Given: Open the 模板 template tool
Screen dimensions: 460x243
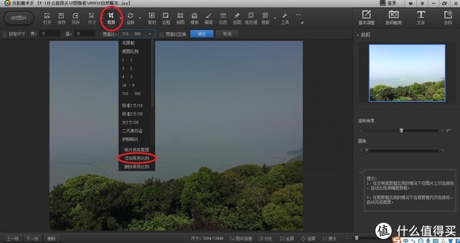Looking at the screenshot, I should (194, 18).
